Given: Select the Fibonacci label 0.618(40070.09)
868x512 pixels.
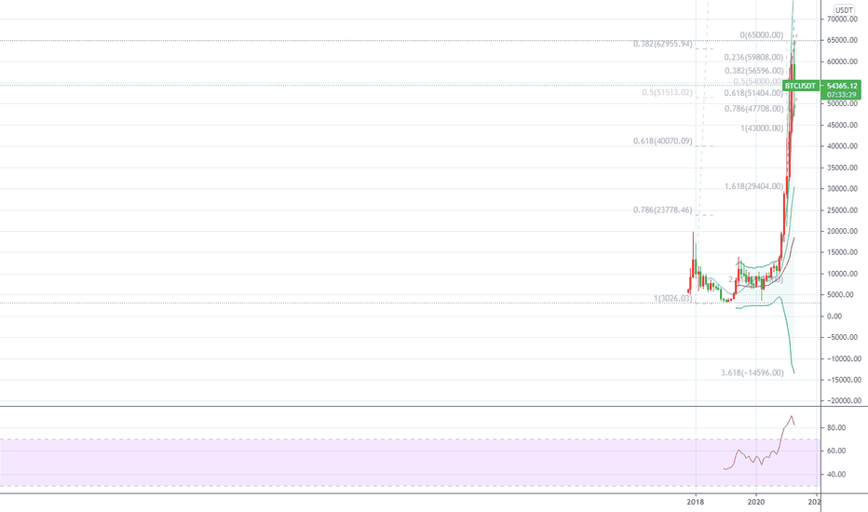Looking at the screenshot, I should click(x=662, y=141).
